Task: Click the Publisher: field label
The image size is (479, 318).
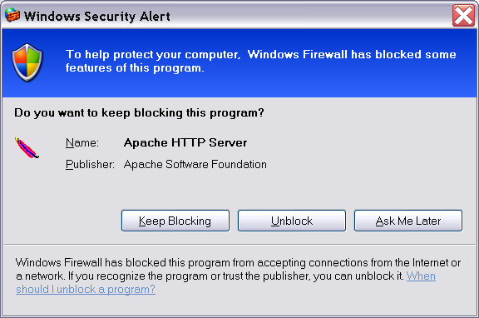Action: [x=90, y=165]
